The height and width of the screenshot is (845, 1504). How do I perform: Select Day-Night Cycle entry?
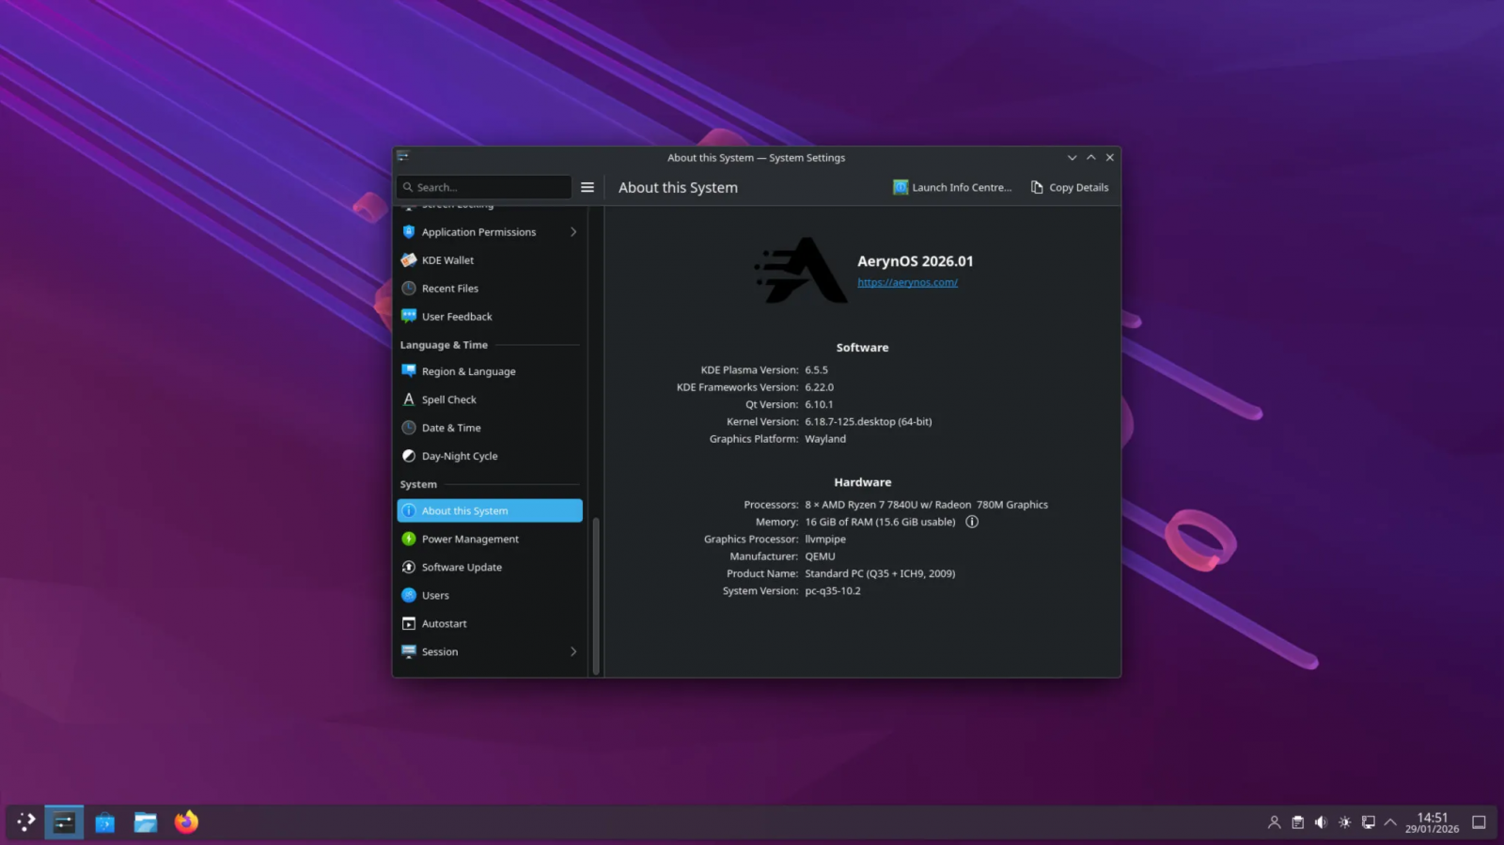click(460, 456)
